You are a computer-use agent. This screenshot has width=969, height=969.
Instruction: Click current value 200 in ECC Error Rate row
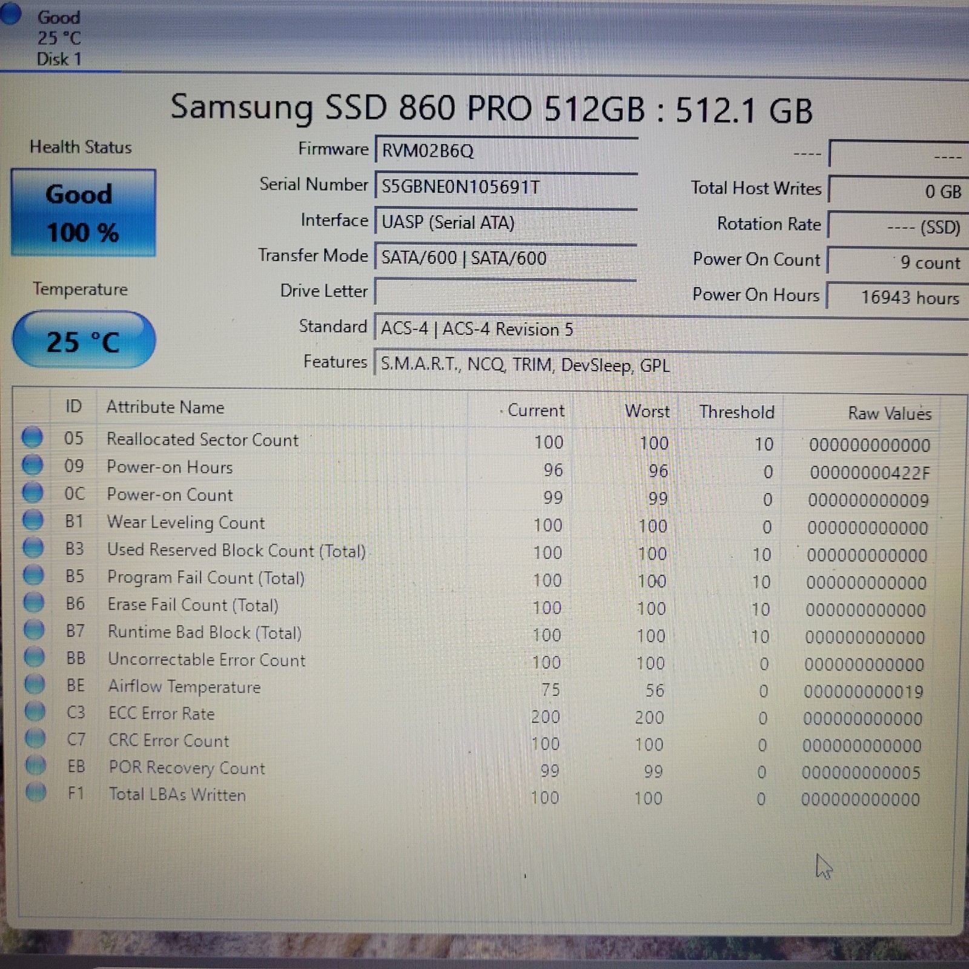click(546, 717)
